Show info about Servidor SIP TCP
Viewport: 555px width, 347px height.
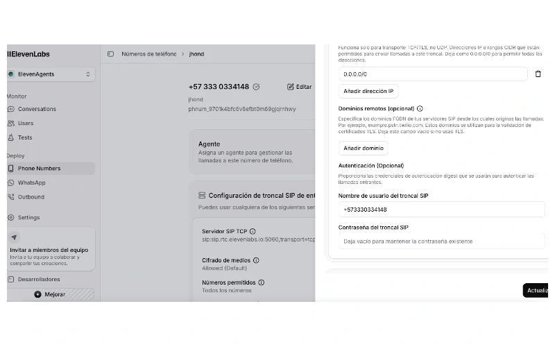pos(253,231)
